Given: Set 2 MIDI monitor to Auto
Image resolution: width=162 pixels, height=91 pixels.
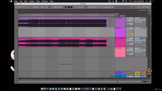Looking at the screenshot, I should click(x=130, y=32).
